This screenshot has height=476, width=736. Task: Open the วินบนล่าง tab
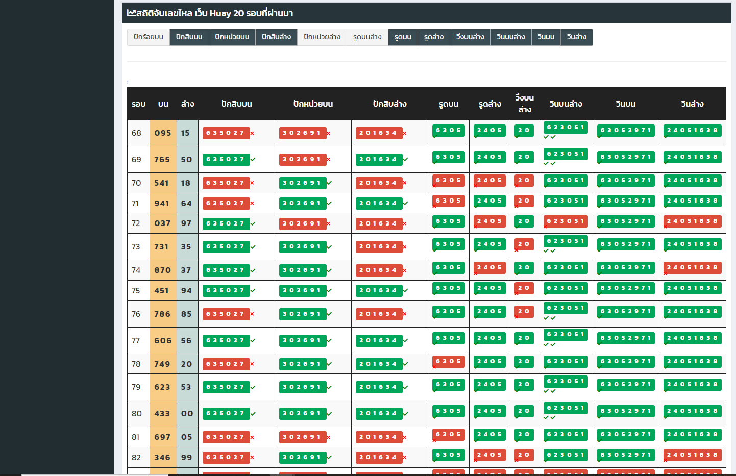(x=511, y=37)
